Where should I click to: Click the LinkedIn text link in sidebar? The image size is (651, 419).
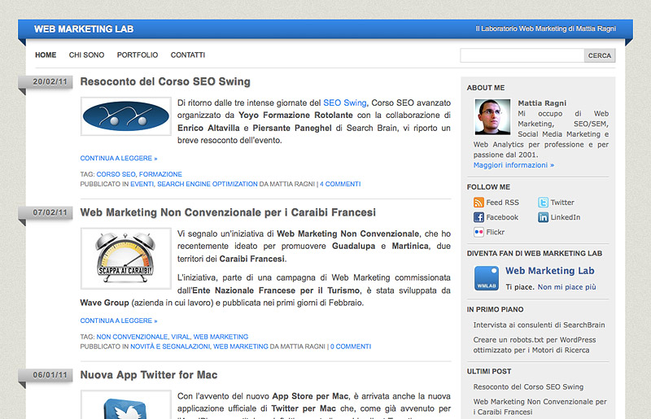click(566, 217)
